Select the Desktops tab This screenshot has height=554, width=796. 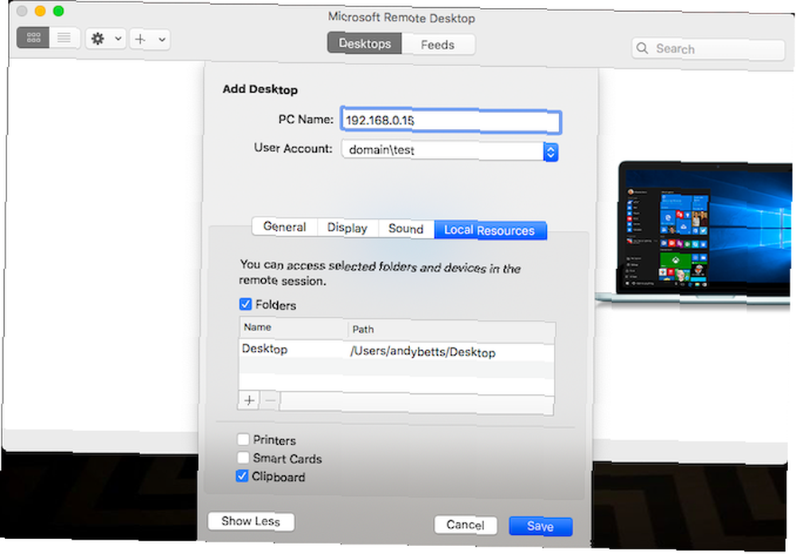(x=365, y=44)
